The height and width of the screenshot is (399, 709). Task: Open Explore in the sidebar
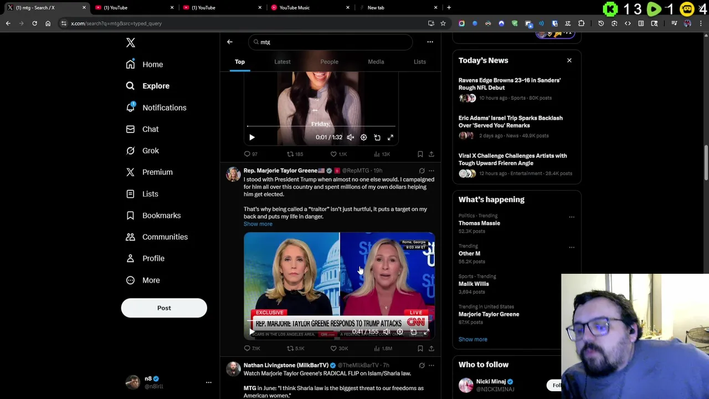coord(147,86)
